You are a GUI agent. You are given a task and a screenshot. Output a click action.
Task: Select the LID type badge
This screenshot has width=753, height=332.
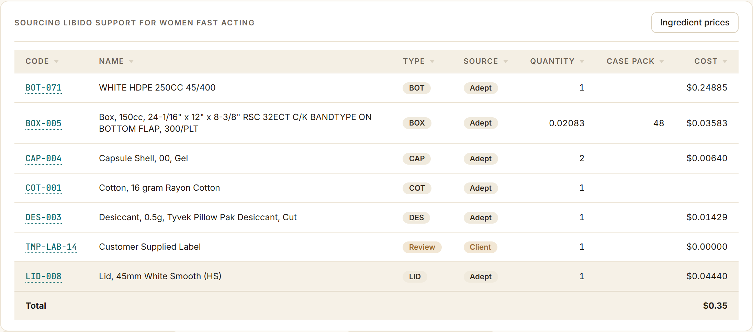coord(415,276)
